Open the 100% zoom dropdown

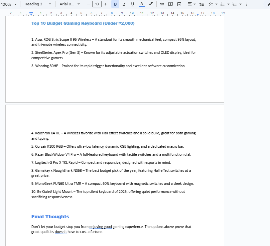pos(9,4)
